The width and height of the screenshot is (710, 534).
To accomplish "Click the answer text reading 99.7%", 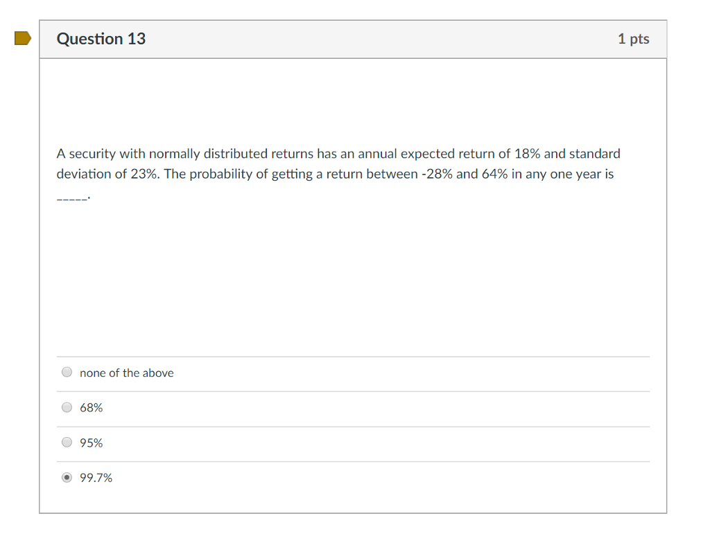I will coord(96,477).
